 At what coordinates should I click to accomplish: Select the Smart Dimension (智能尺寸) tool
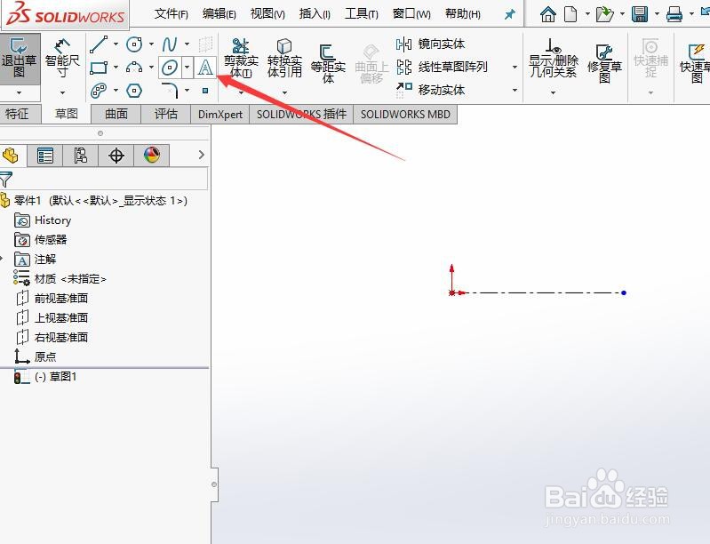(62, 59)
